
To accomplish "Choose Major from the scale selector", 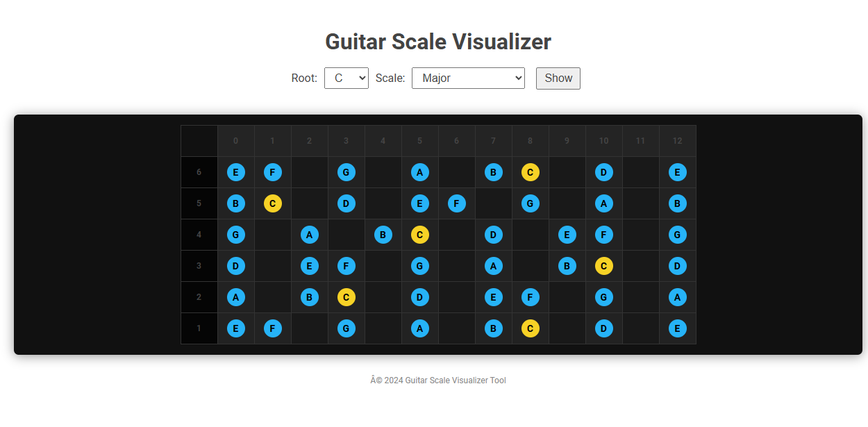I will pos(468,78).
